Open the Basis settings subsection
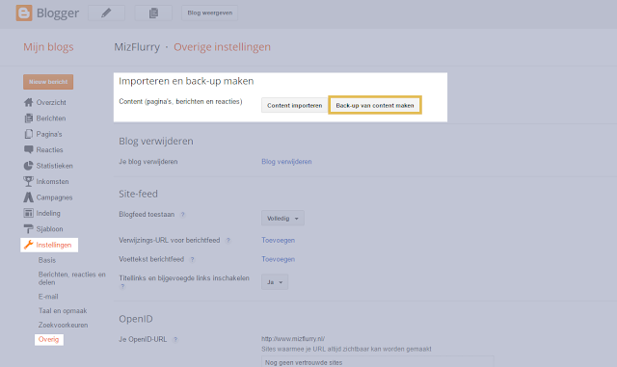This screenshot has height=367, width=617. click(47, 260)
